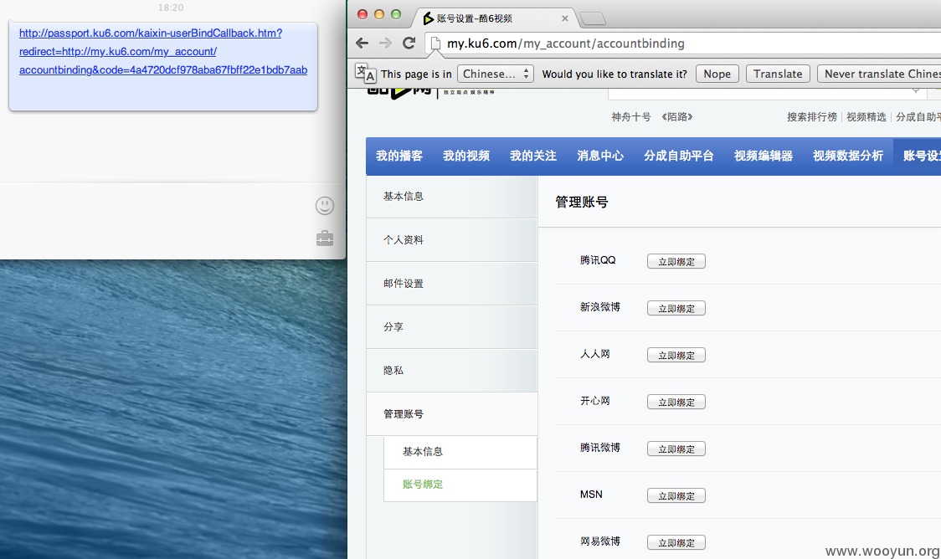Image resolution: width=941 pixels, height=559 pixels.
Task: Click the page icon in address bar
Action: [435, 44]
